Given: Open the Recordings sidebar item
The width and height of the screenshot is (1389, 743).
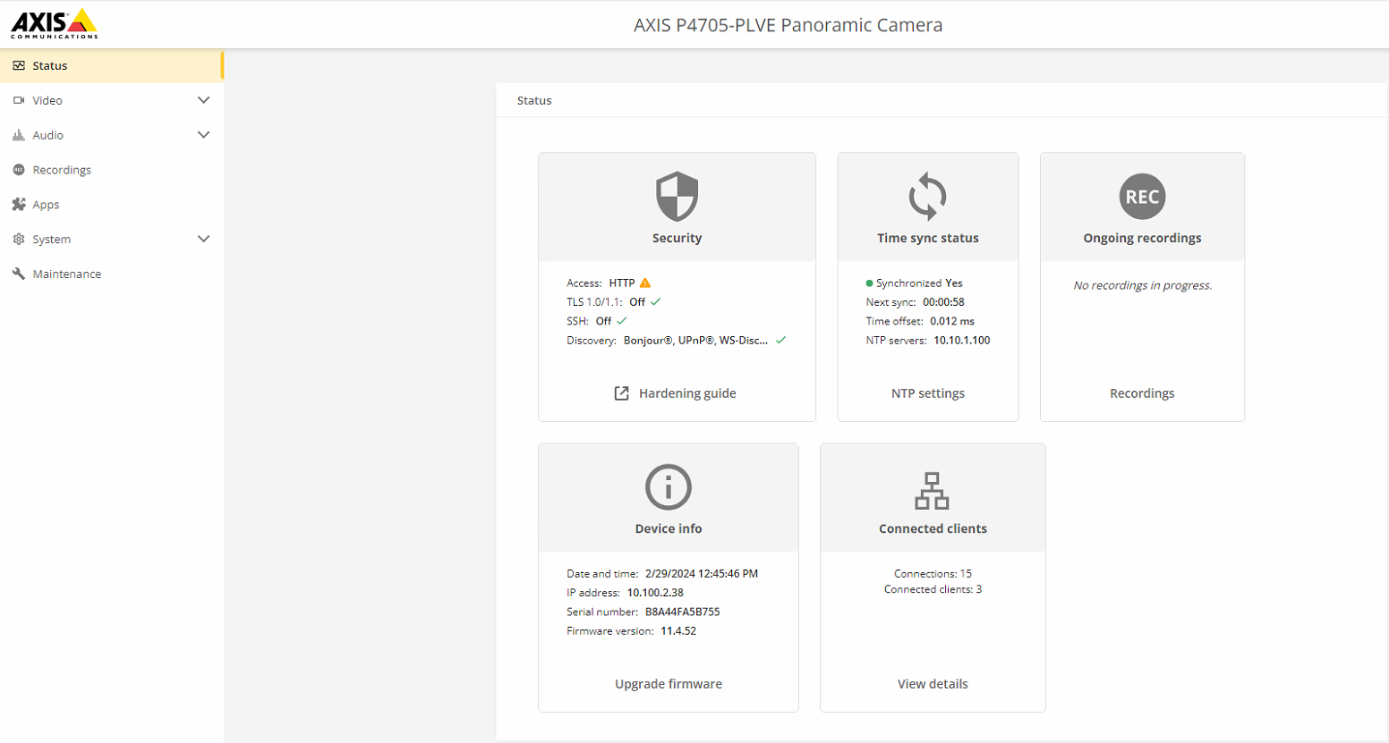Looking at the screenshot, I should (62, 170).
